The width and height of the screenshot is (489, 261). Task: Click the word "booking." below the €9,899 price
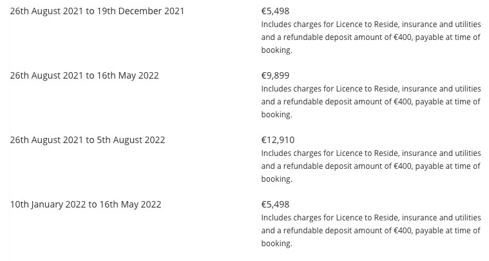pos(276,115)
